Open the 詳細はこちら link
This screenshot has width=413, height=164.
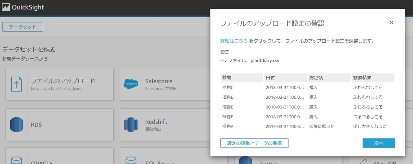(x=234, y=41)
